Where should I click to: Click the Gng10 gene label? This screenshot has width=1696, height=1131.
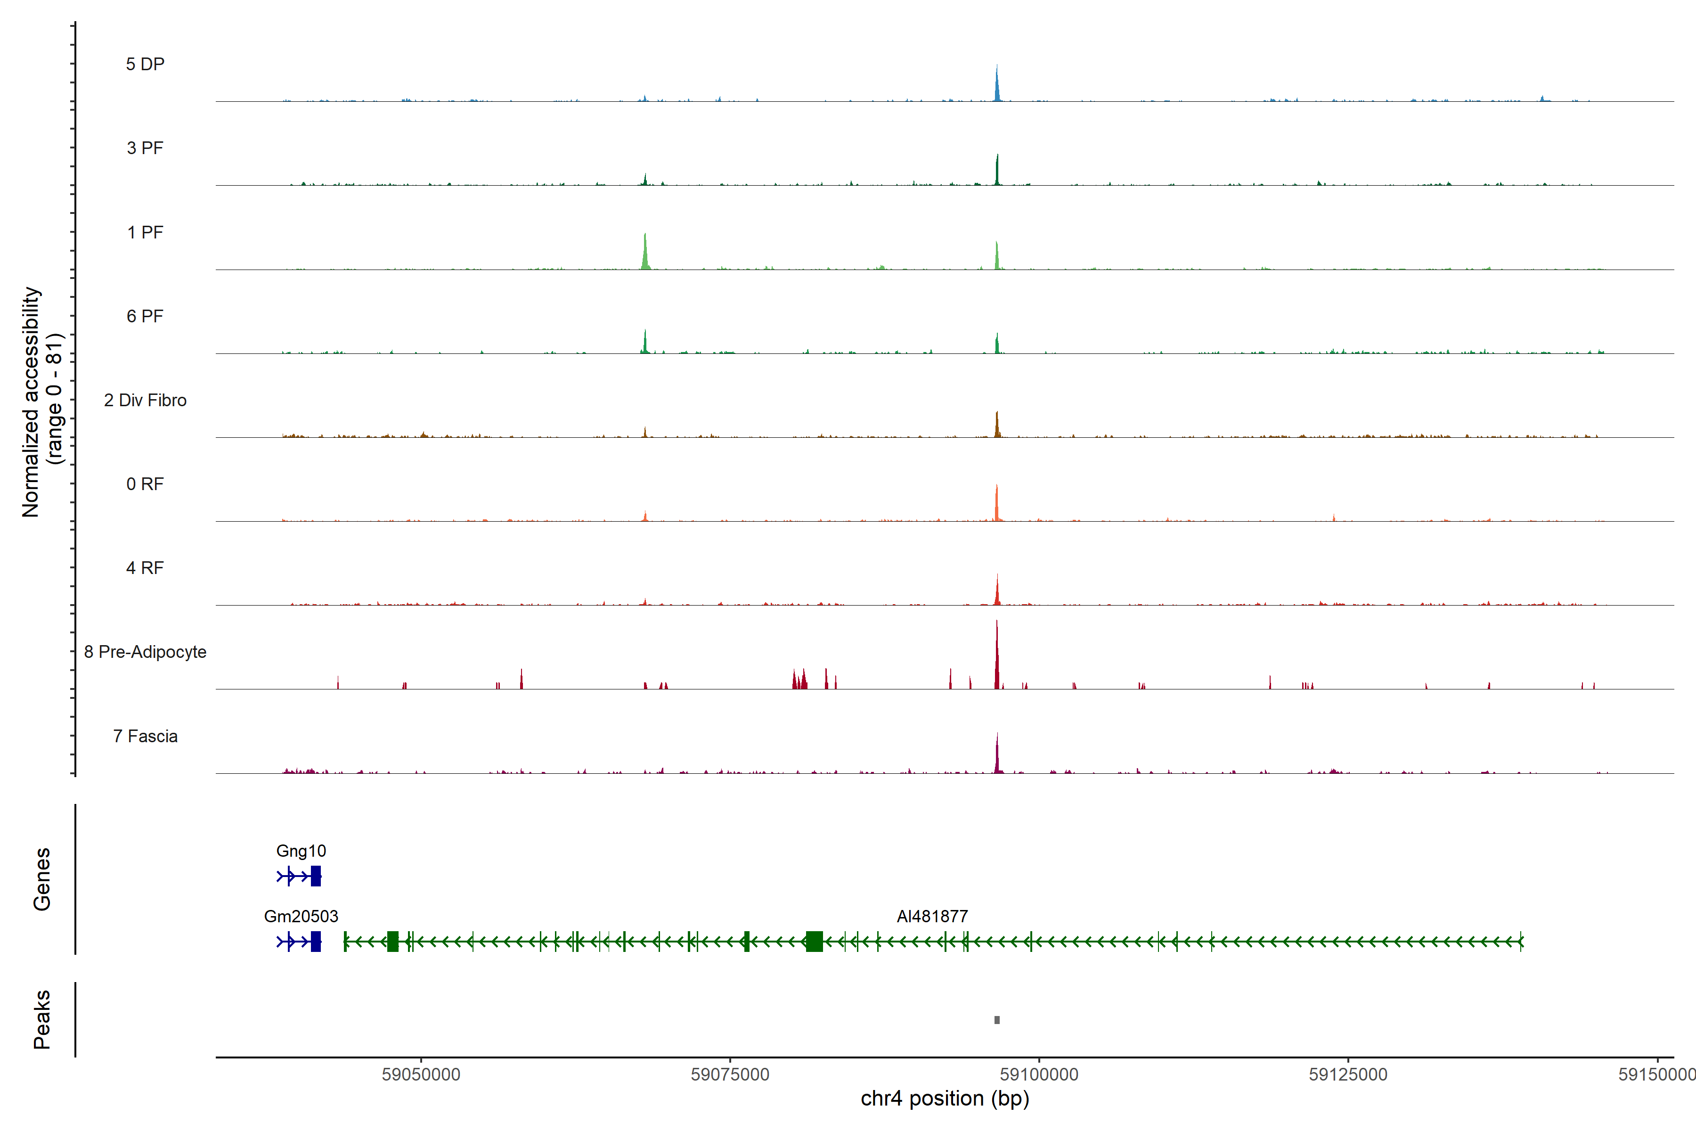click(x=301, y=851)
